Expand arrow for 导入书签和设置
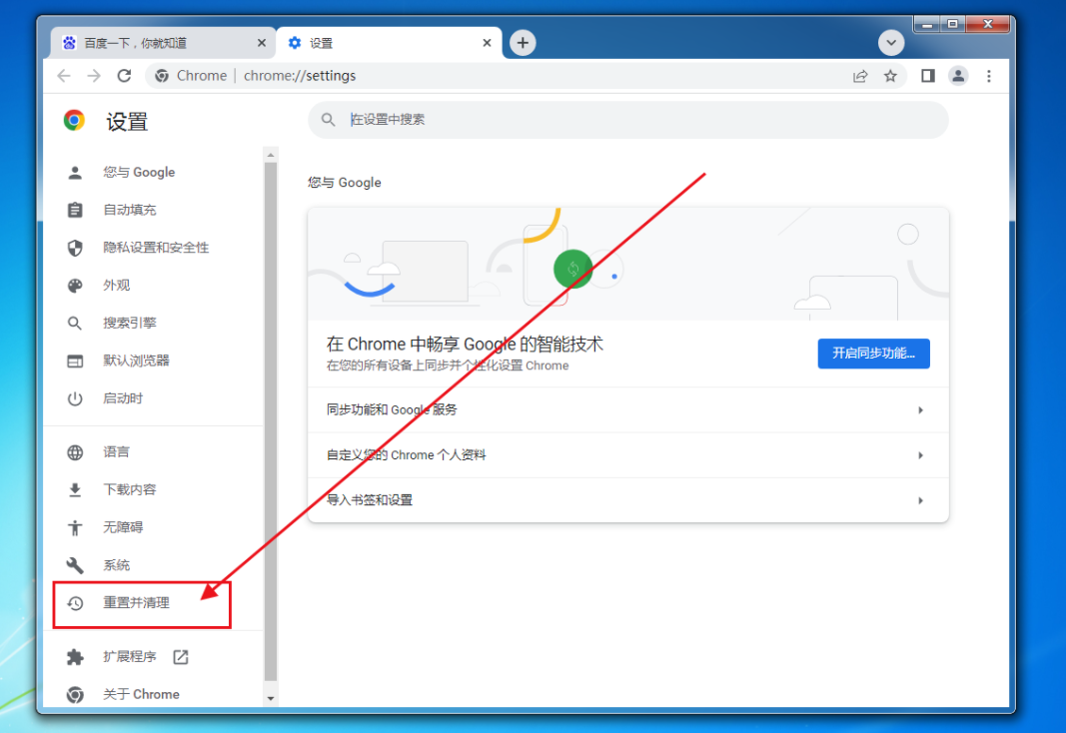This screenshot has height=733, width=1066. (920, 500)
